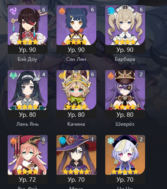Click the Hydro element icon on Барбара card

click(x=111, y=11)
